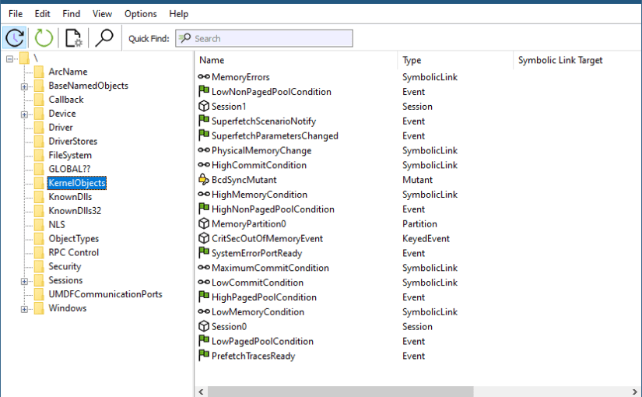
Task: Select the KnownDlls32 folder in tree
Action: click(75, 211)
